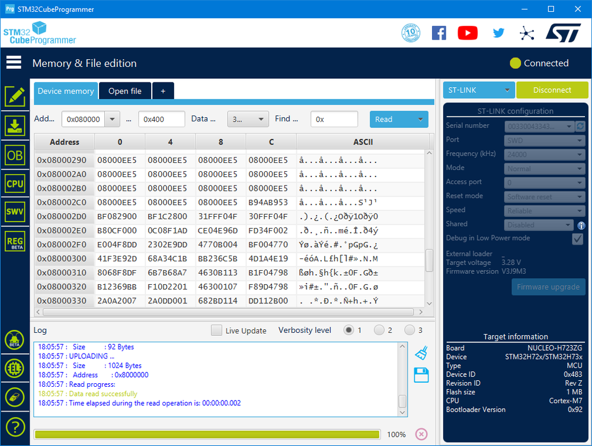Click the full chip erase eraser icon
The width and height of the screenshot is (592, 446).
coord(15,397)
